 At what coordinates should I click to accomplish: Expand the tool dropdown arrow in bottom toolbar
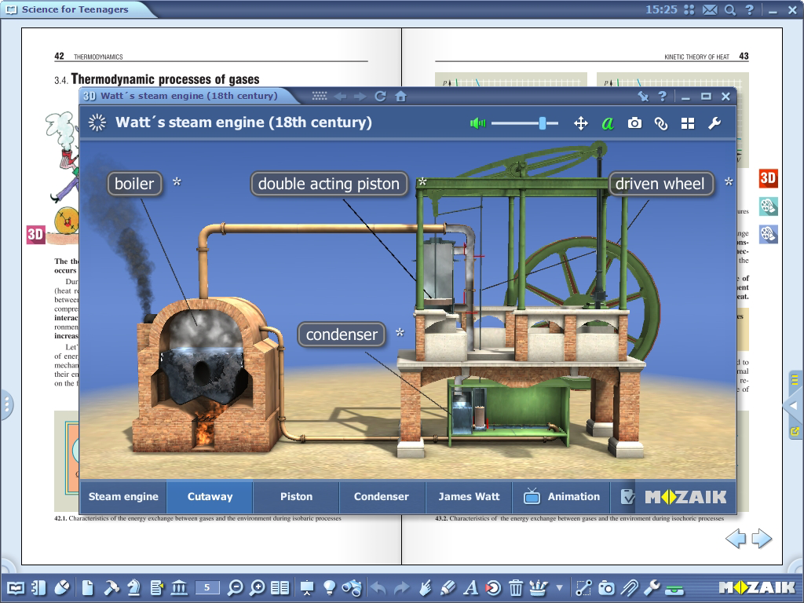coord(559,587)
